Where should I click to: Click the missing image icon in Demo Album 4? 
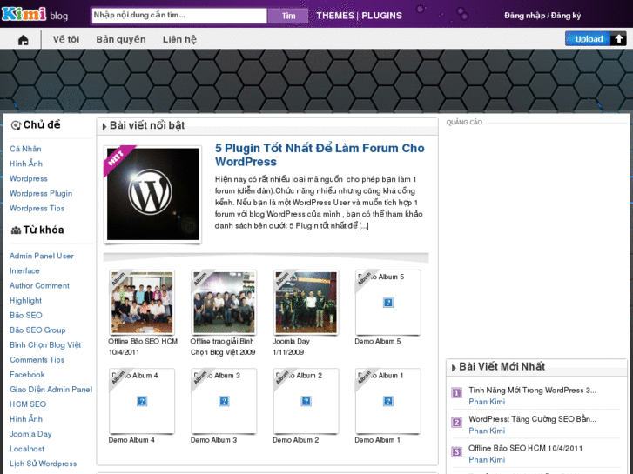[x=142, y=401]
